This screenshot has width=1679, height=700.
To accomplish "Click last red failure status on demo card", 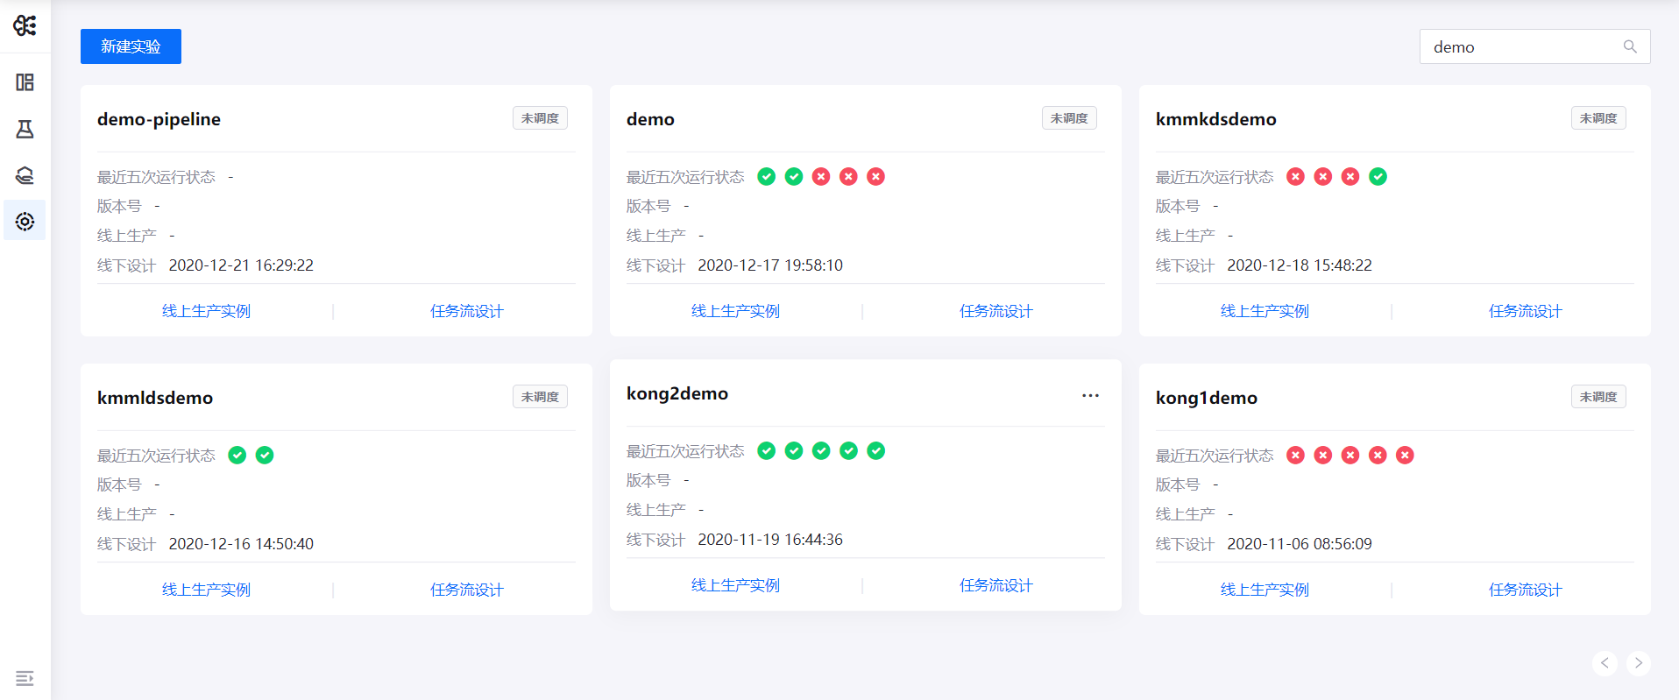I will tap(875, 177).
